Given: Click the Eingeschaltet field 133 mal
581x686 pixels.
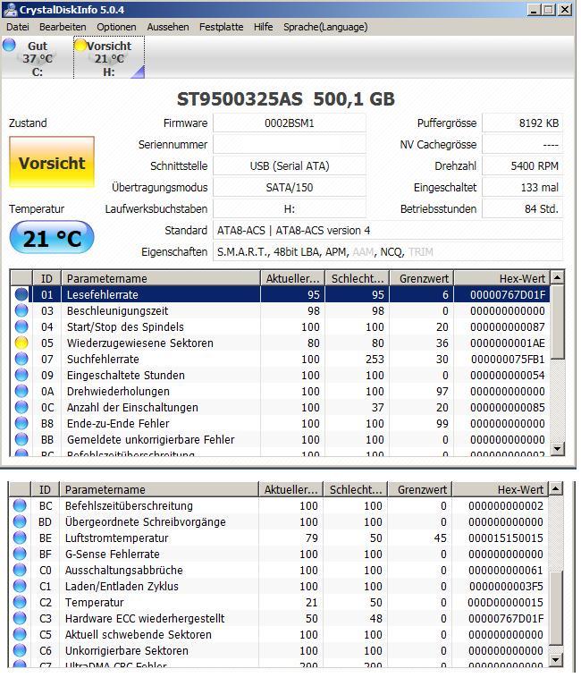Looking at the screenshot, I should [x=523, y=187].
